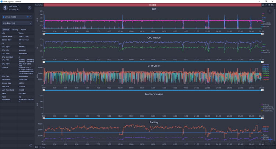Click the Ram Size row value 11.2 GB
276x149 pixels.
pyautogui.click(x=22, y=87)
